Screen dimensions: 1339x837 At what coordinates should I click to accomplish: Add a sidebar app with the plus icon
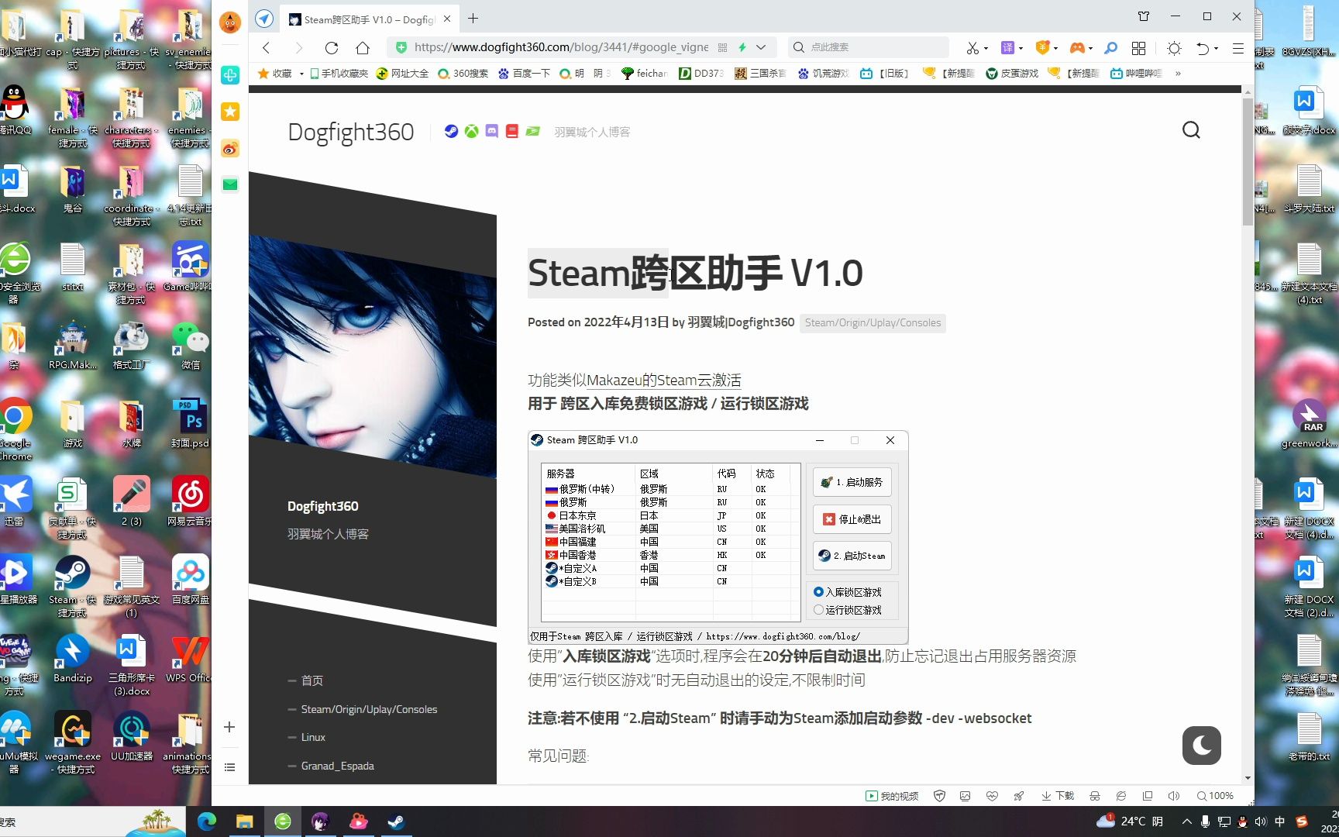click(x=229, y=727)
